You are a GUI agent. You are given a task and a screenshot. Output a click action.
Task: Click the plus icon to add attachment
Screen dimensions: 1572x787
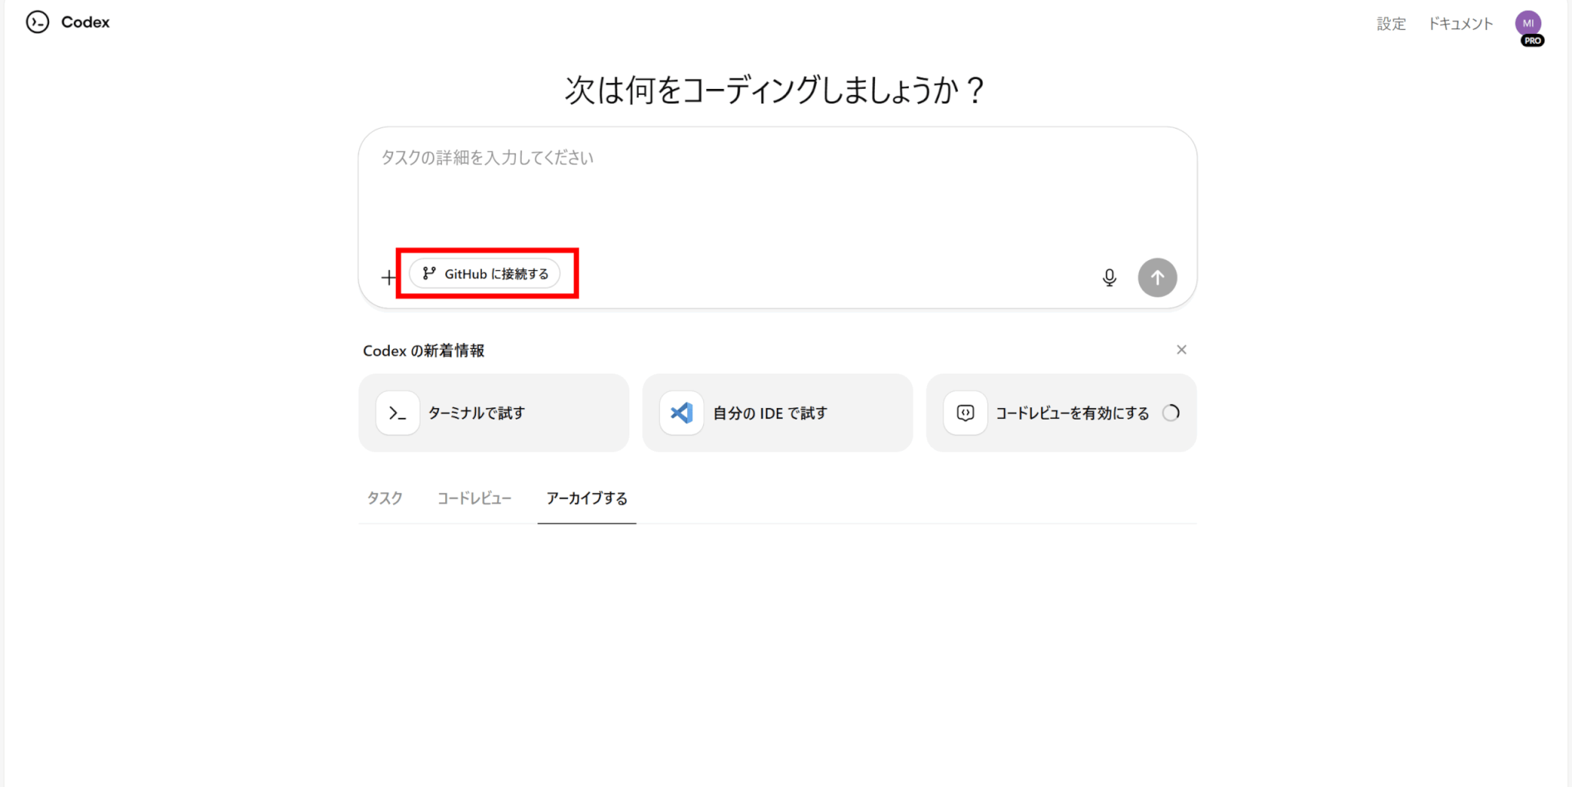pyautogui.click(x=388, y=277)
